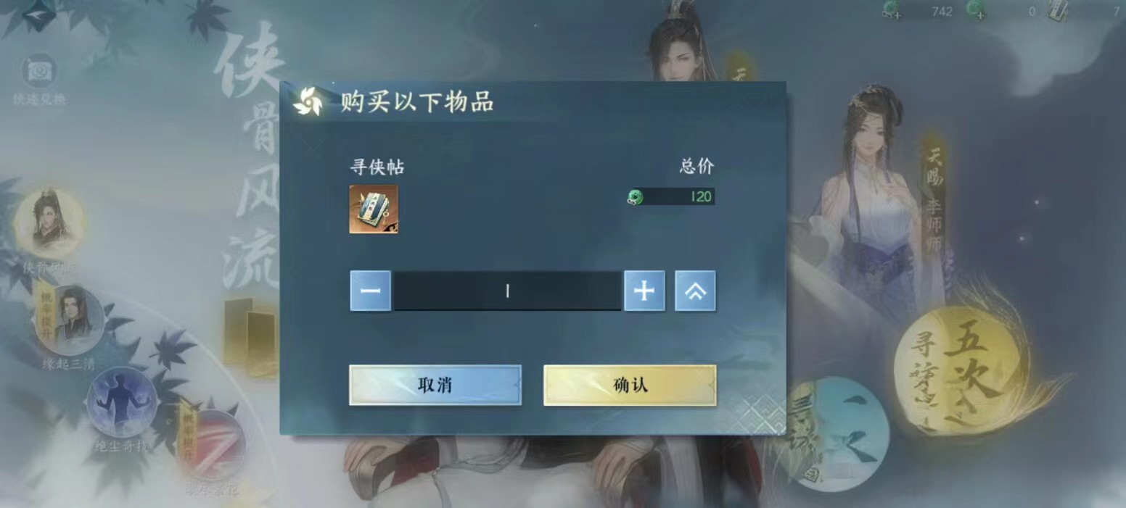The image size is (1126, 508).
Task: Decrease purchase quantity with minus button
Action: pyautogui.click(x=371, y=291)
